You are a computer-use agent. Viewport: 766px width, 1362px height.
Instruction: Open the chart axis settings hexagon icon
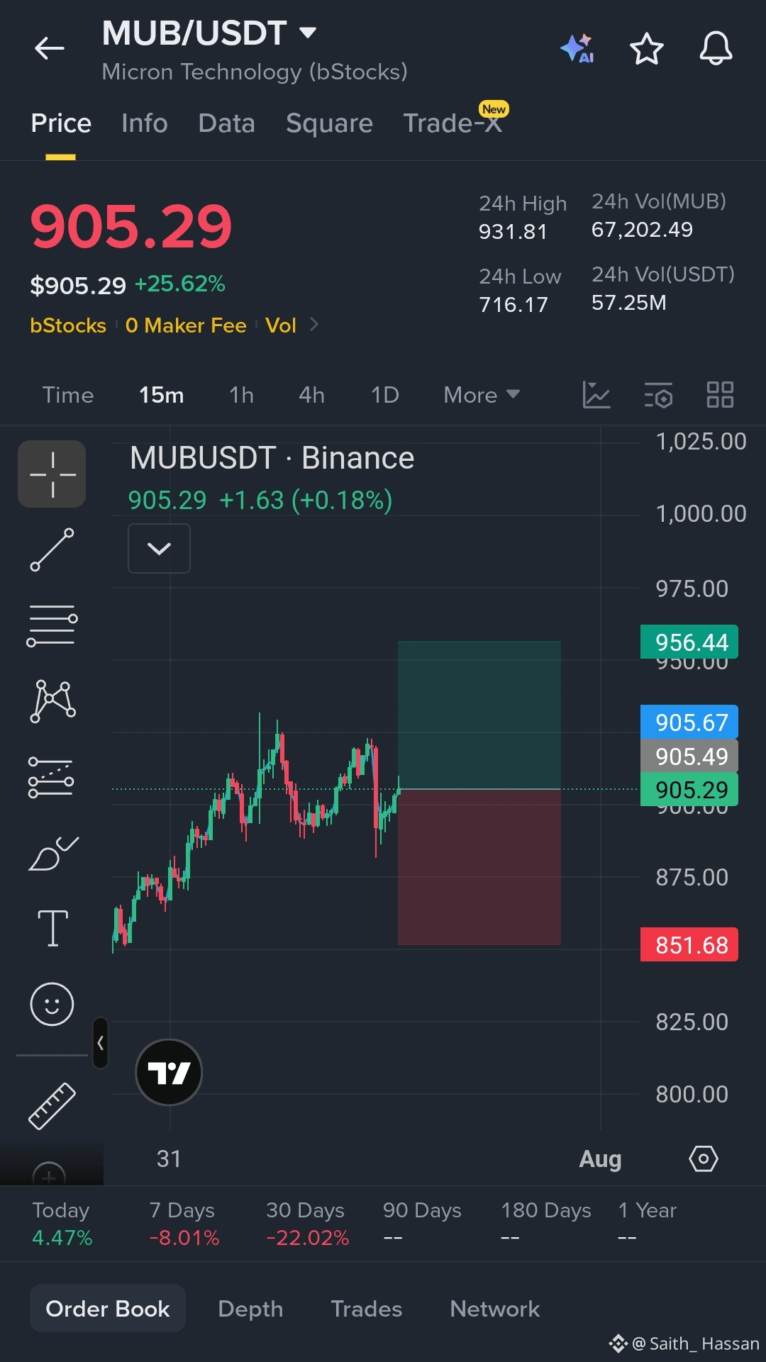pyautogui.click(x=703, y=1159)
